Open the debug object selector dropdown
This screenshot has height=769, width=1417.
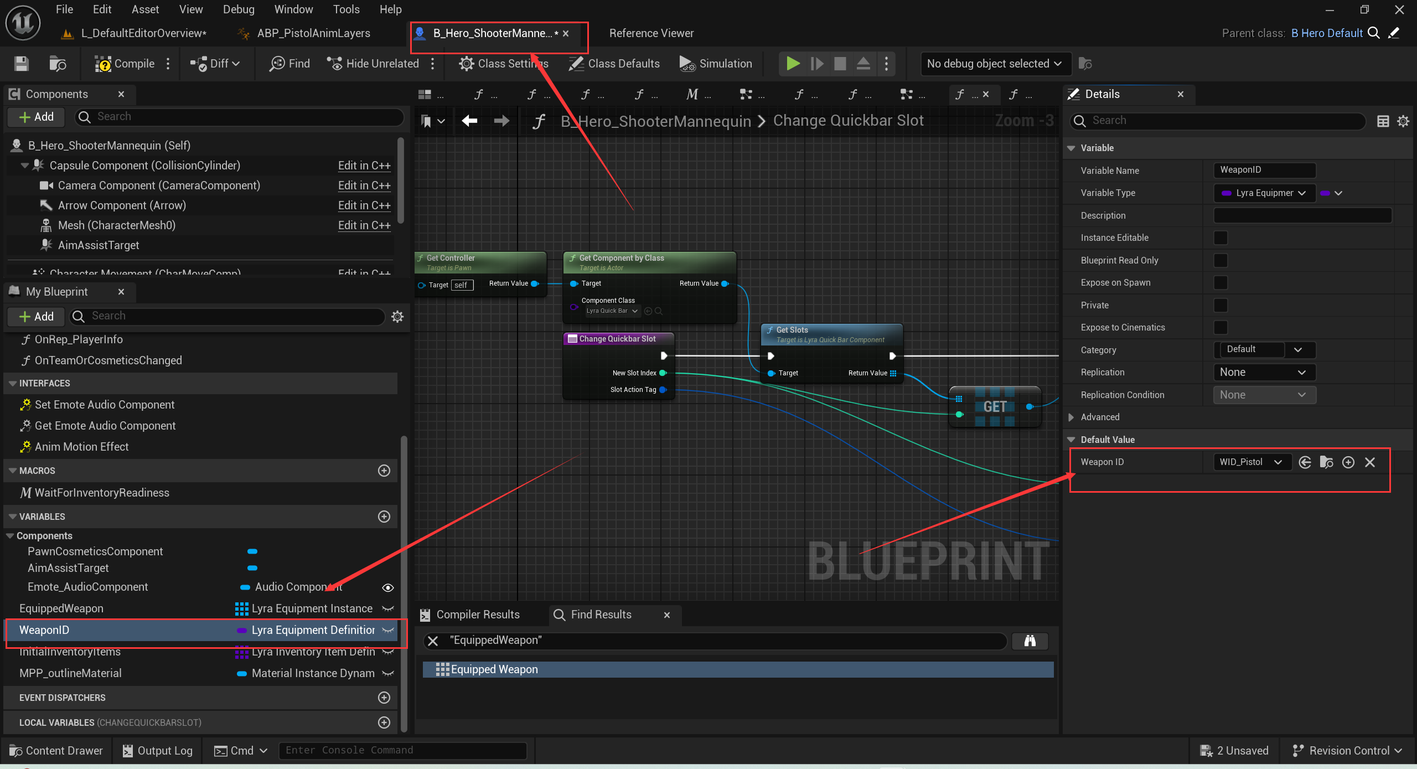pos(995,64)
